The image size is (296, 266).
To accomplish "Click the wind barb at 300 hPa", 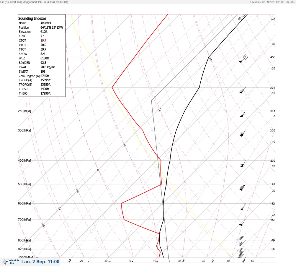I will click(243, 134).
